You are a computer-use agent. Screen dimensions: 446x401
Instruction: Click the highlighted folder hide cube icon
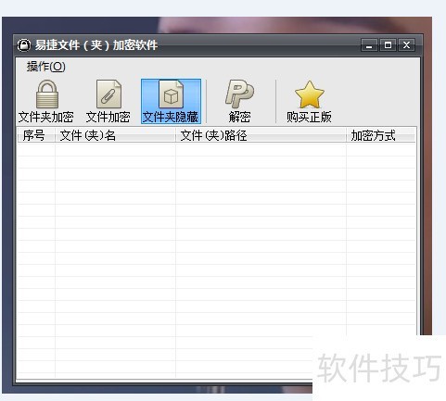[171, 94]
